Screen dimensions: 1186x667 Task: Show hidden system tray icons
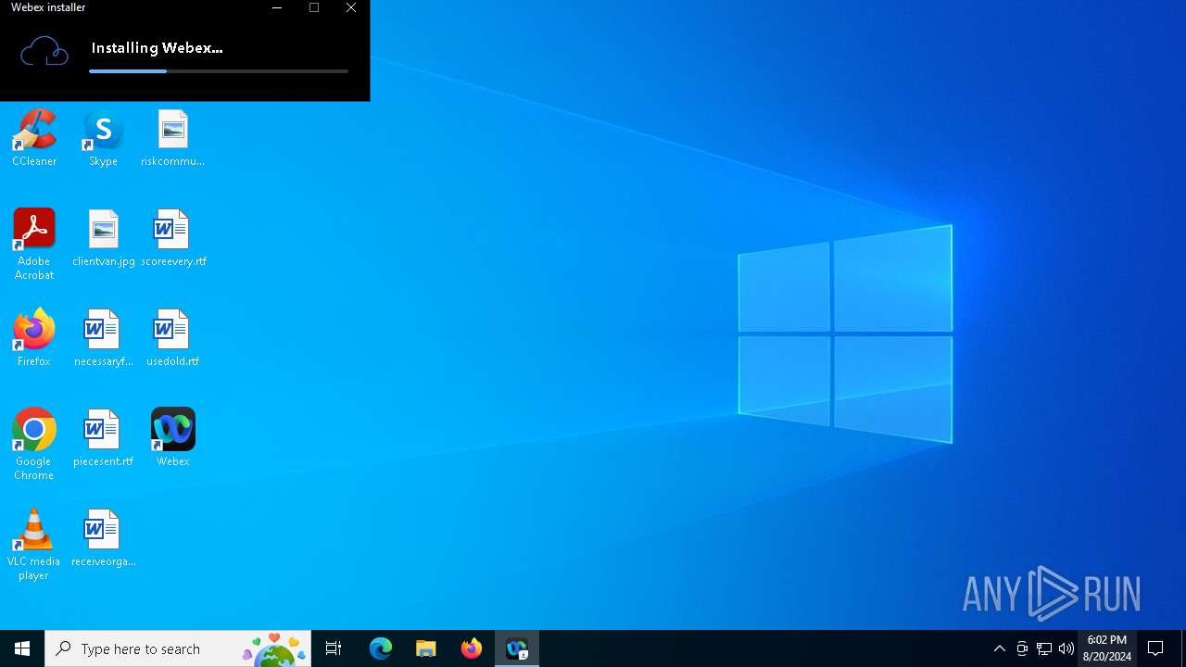tap(999, 648)
